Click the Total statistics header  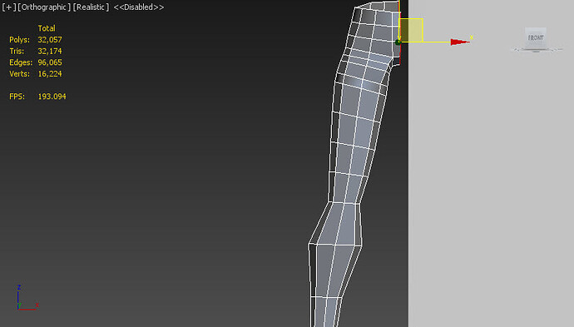point(47,28)
